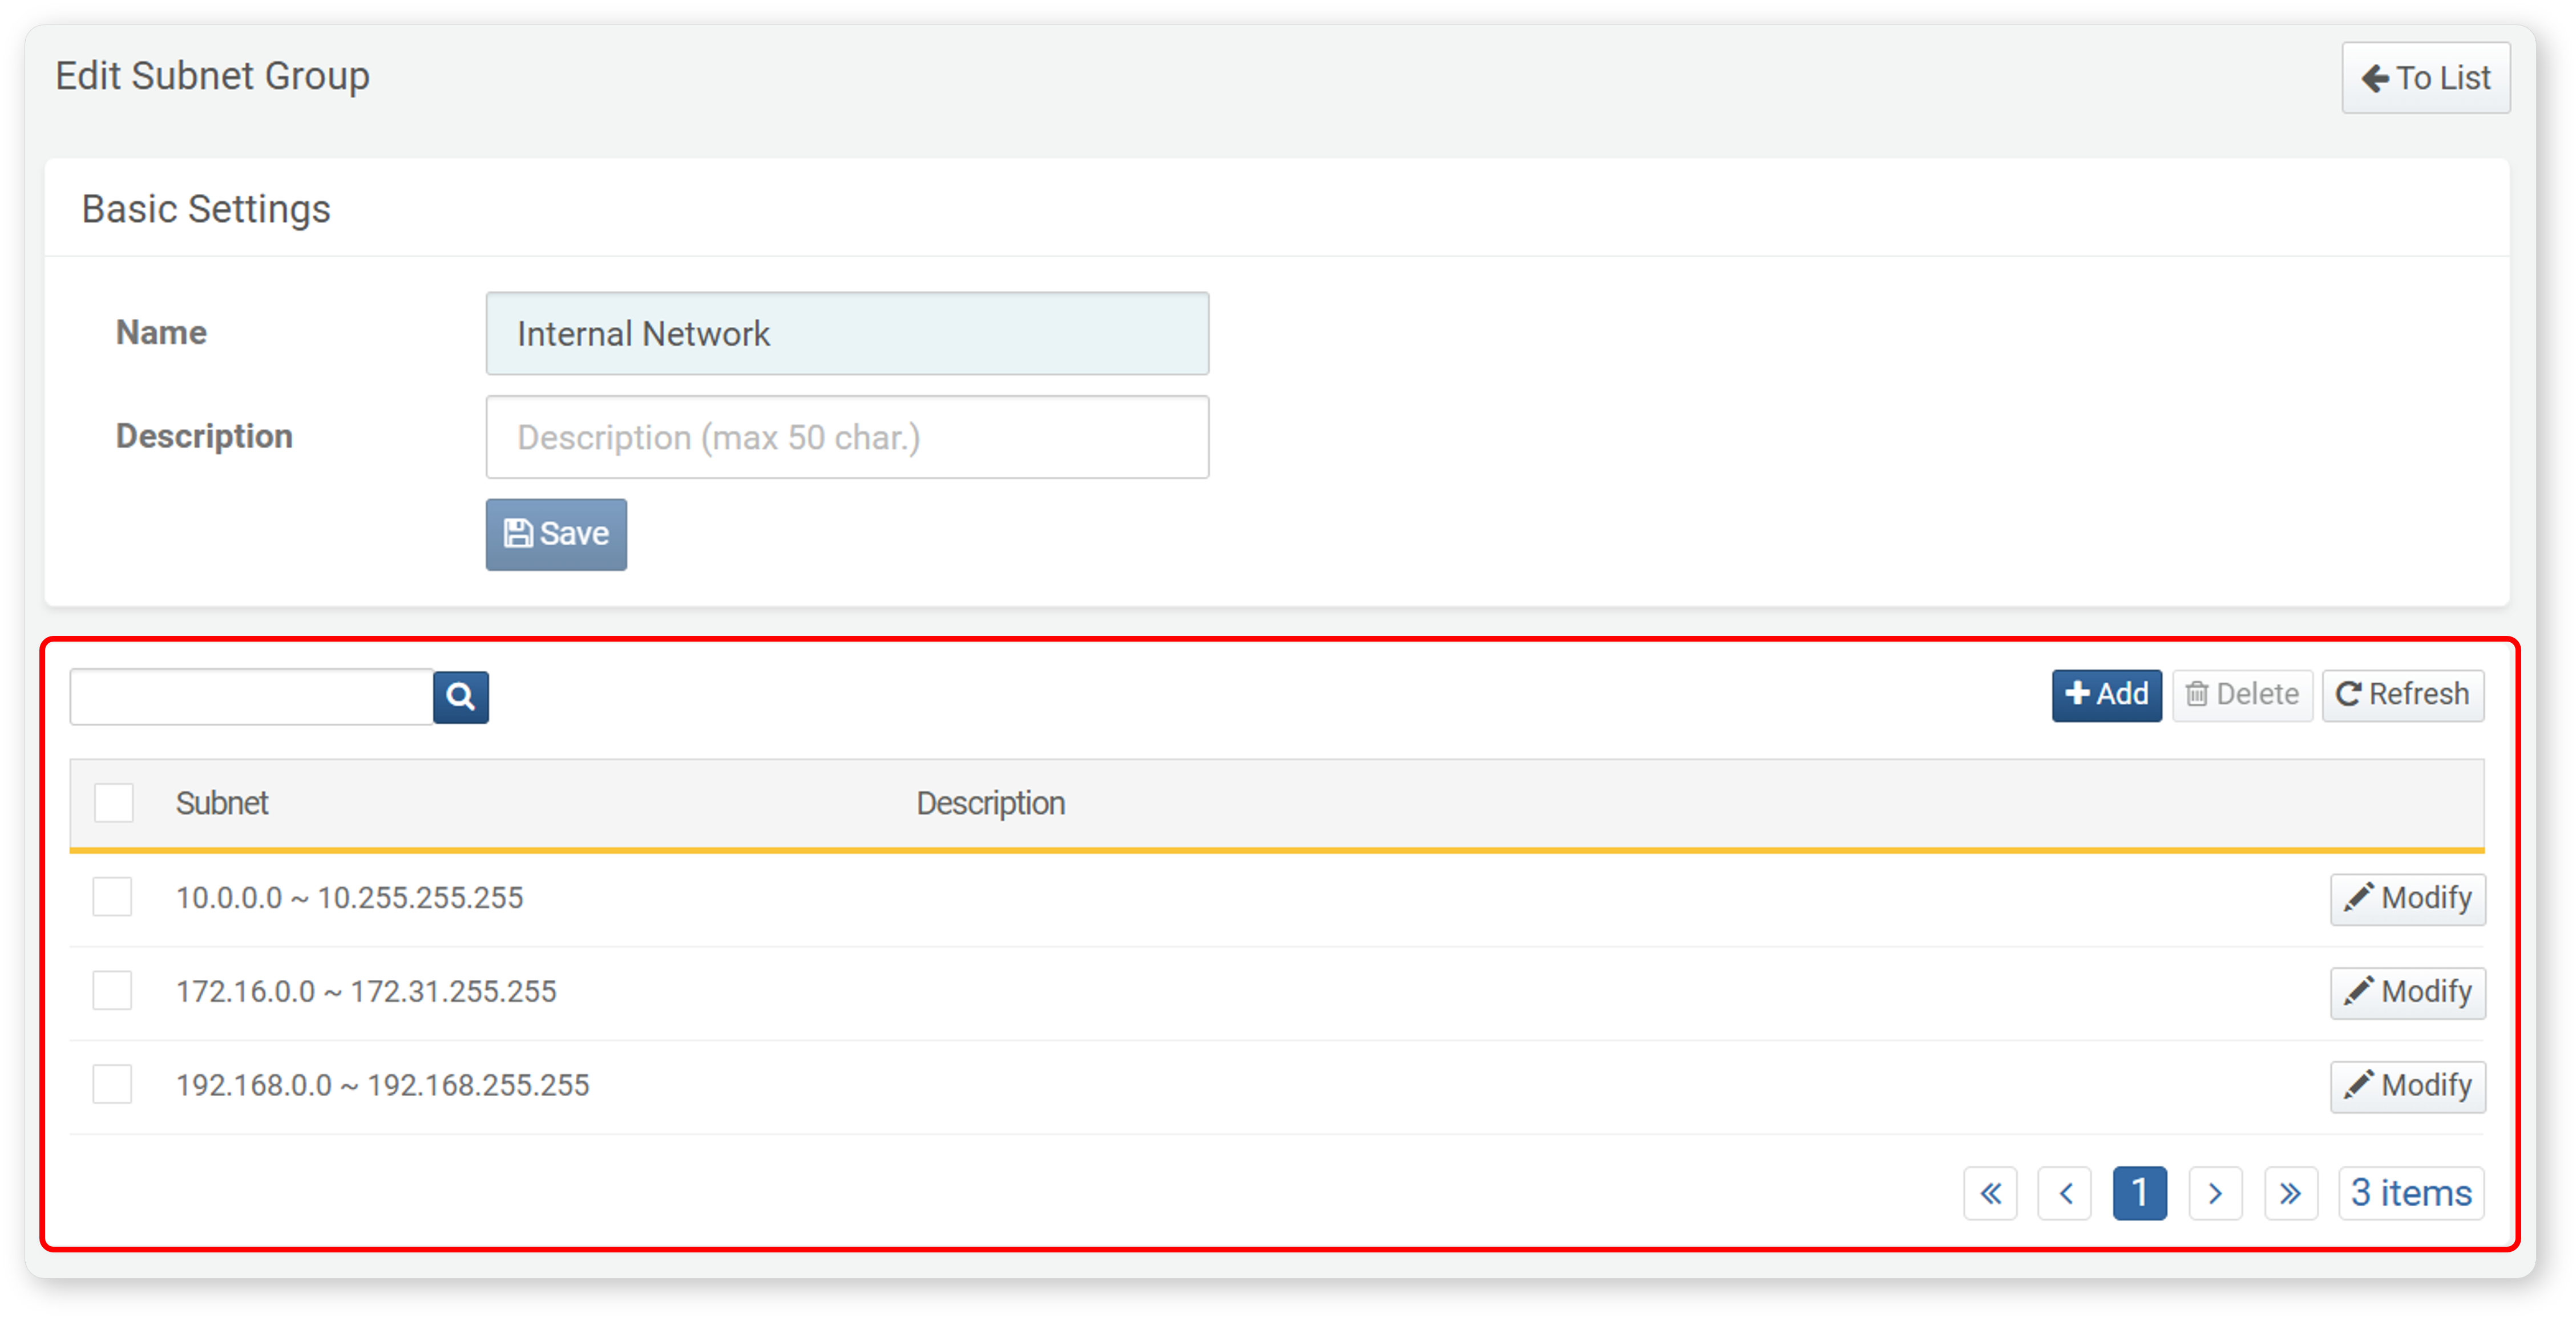Viewport: 2576px width, 1318px height.
Task: Modify the 10.0.0.0 subnet entry
Action: (x=2407, y=898)
